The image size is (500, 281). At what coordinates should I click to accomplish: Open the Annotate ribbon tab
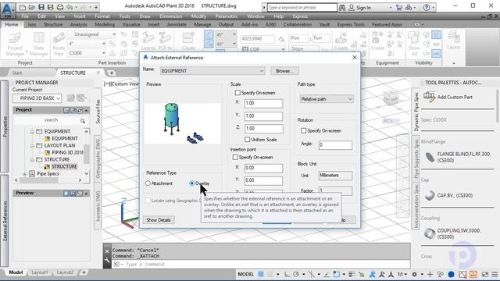click(x=177, y=24)
